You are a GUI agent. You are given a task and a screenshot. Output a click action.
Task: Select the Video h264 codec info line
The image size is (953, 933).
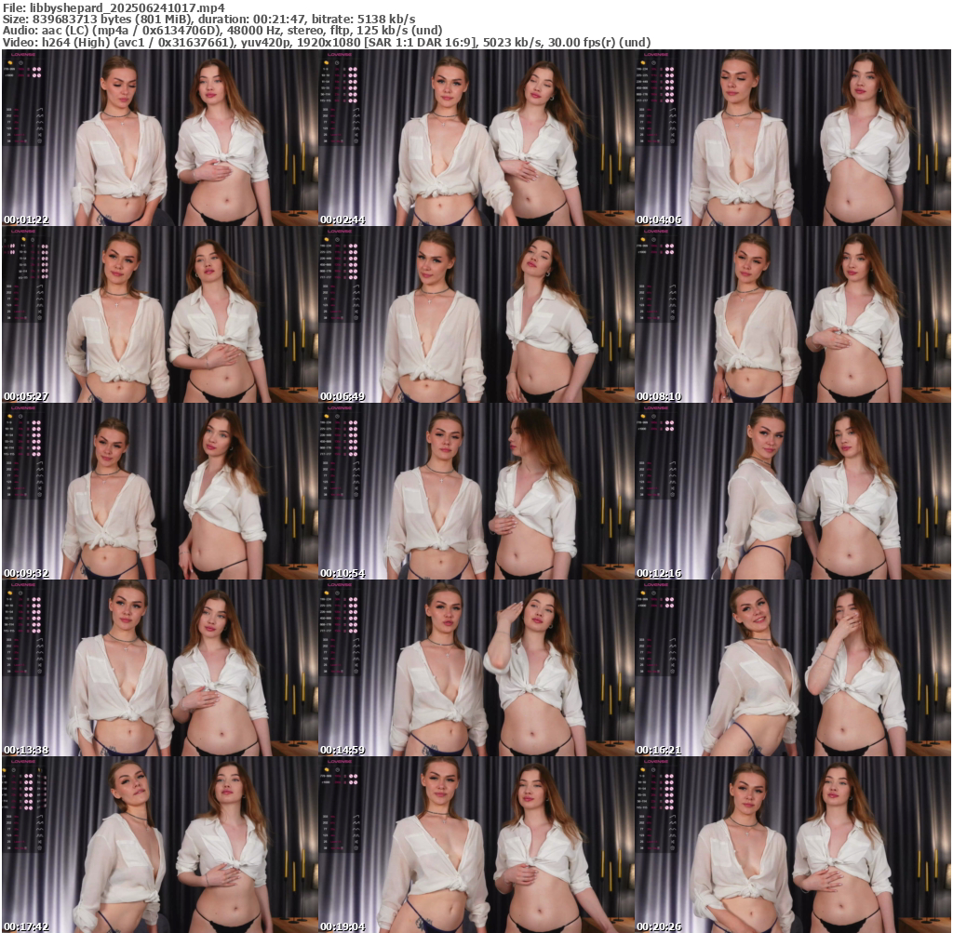click(x=326, y=43)
